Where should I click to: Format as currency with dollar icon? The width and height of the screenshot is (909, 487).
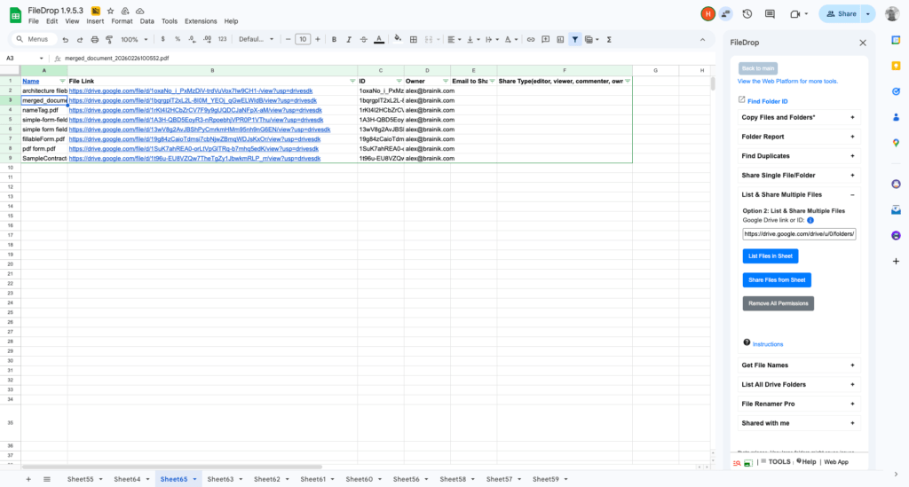[163, 39]
